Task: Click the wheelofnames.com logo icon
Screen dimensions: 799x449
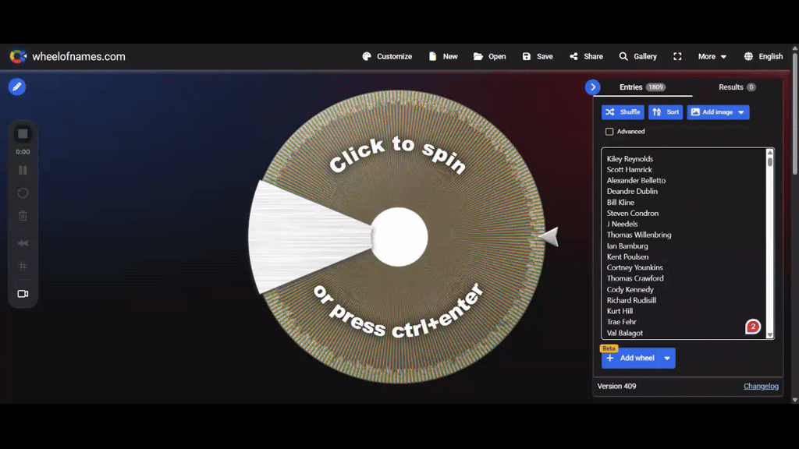Action: pyautogui.click(x=18, y=56)
